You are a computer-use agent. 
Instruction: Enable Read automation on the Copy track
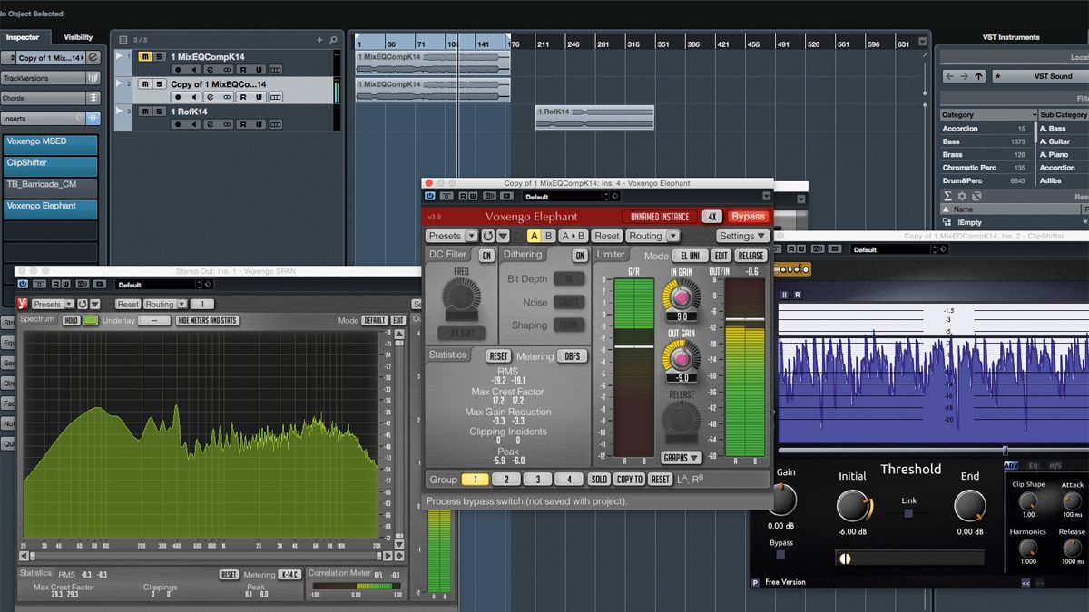pos(243,97)
